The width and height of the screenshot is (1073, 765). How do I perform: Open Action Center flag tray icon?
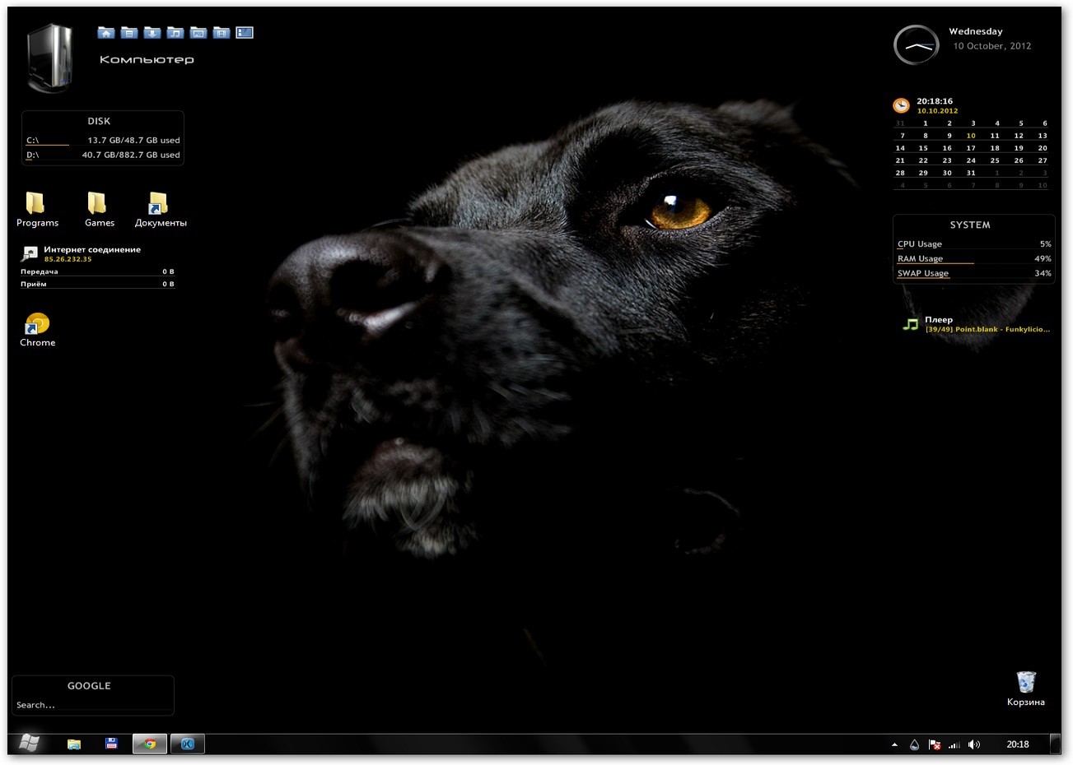935,744
